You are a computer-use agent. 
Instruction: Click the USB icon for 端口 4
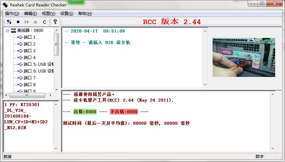tap(20, 58)
